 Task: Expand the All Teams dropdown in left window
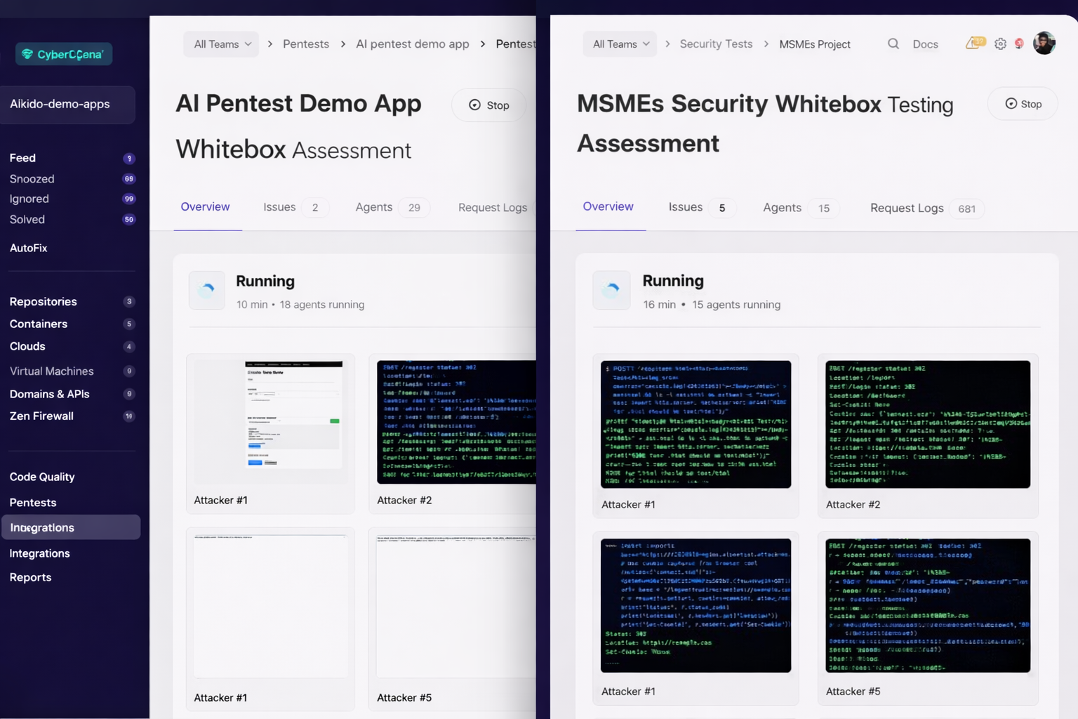click(222, 44)
